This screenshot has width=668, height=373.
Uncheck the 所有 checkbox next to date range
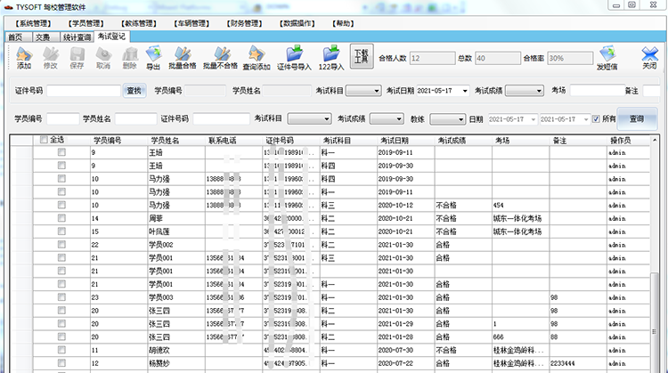(596, 119)
